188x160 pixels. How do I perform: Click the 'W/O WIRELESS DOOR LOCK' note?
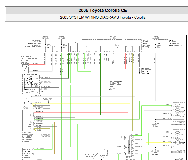38,108
